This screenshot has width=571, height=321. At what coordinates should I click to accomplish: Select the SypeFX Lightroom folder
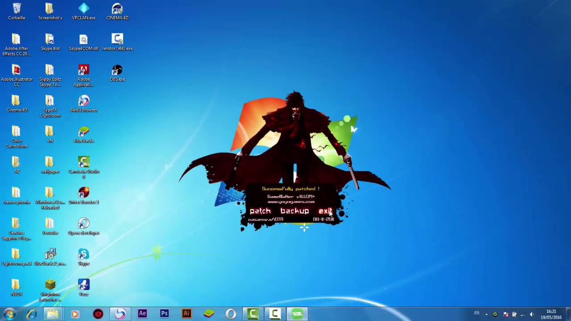(x=50, y=106)
